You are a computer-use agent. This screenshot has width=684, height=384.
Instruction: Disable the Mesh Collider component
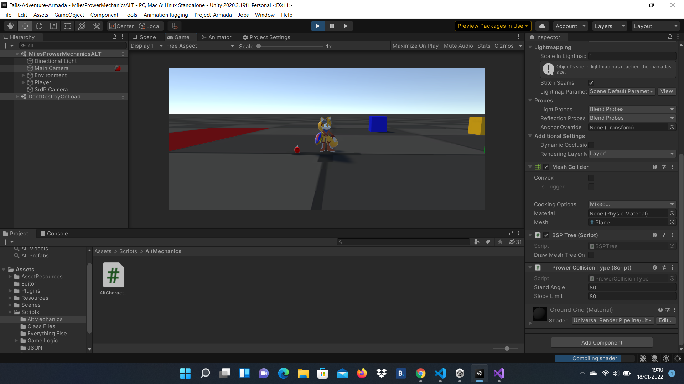click(x=546, y=167)
